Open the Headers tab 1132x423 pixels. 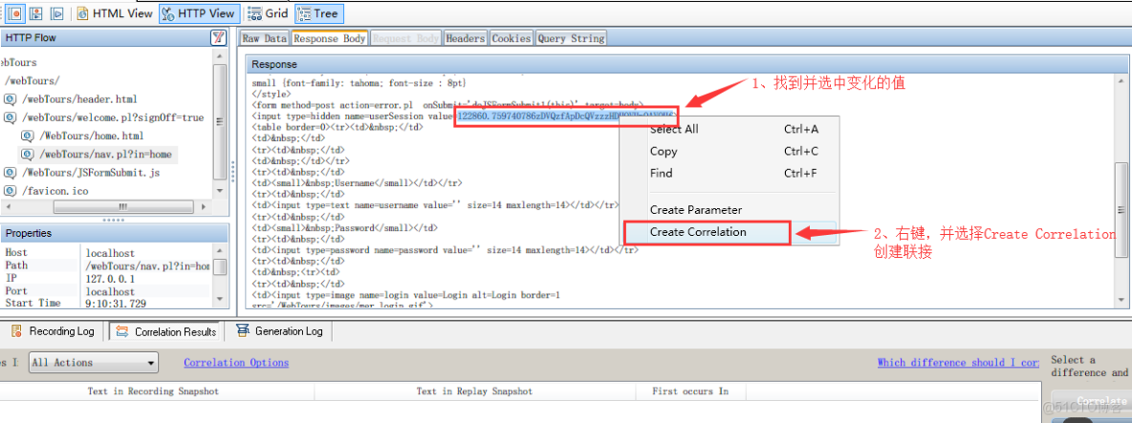[x=465, y=39]
